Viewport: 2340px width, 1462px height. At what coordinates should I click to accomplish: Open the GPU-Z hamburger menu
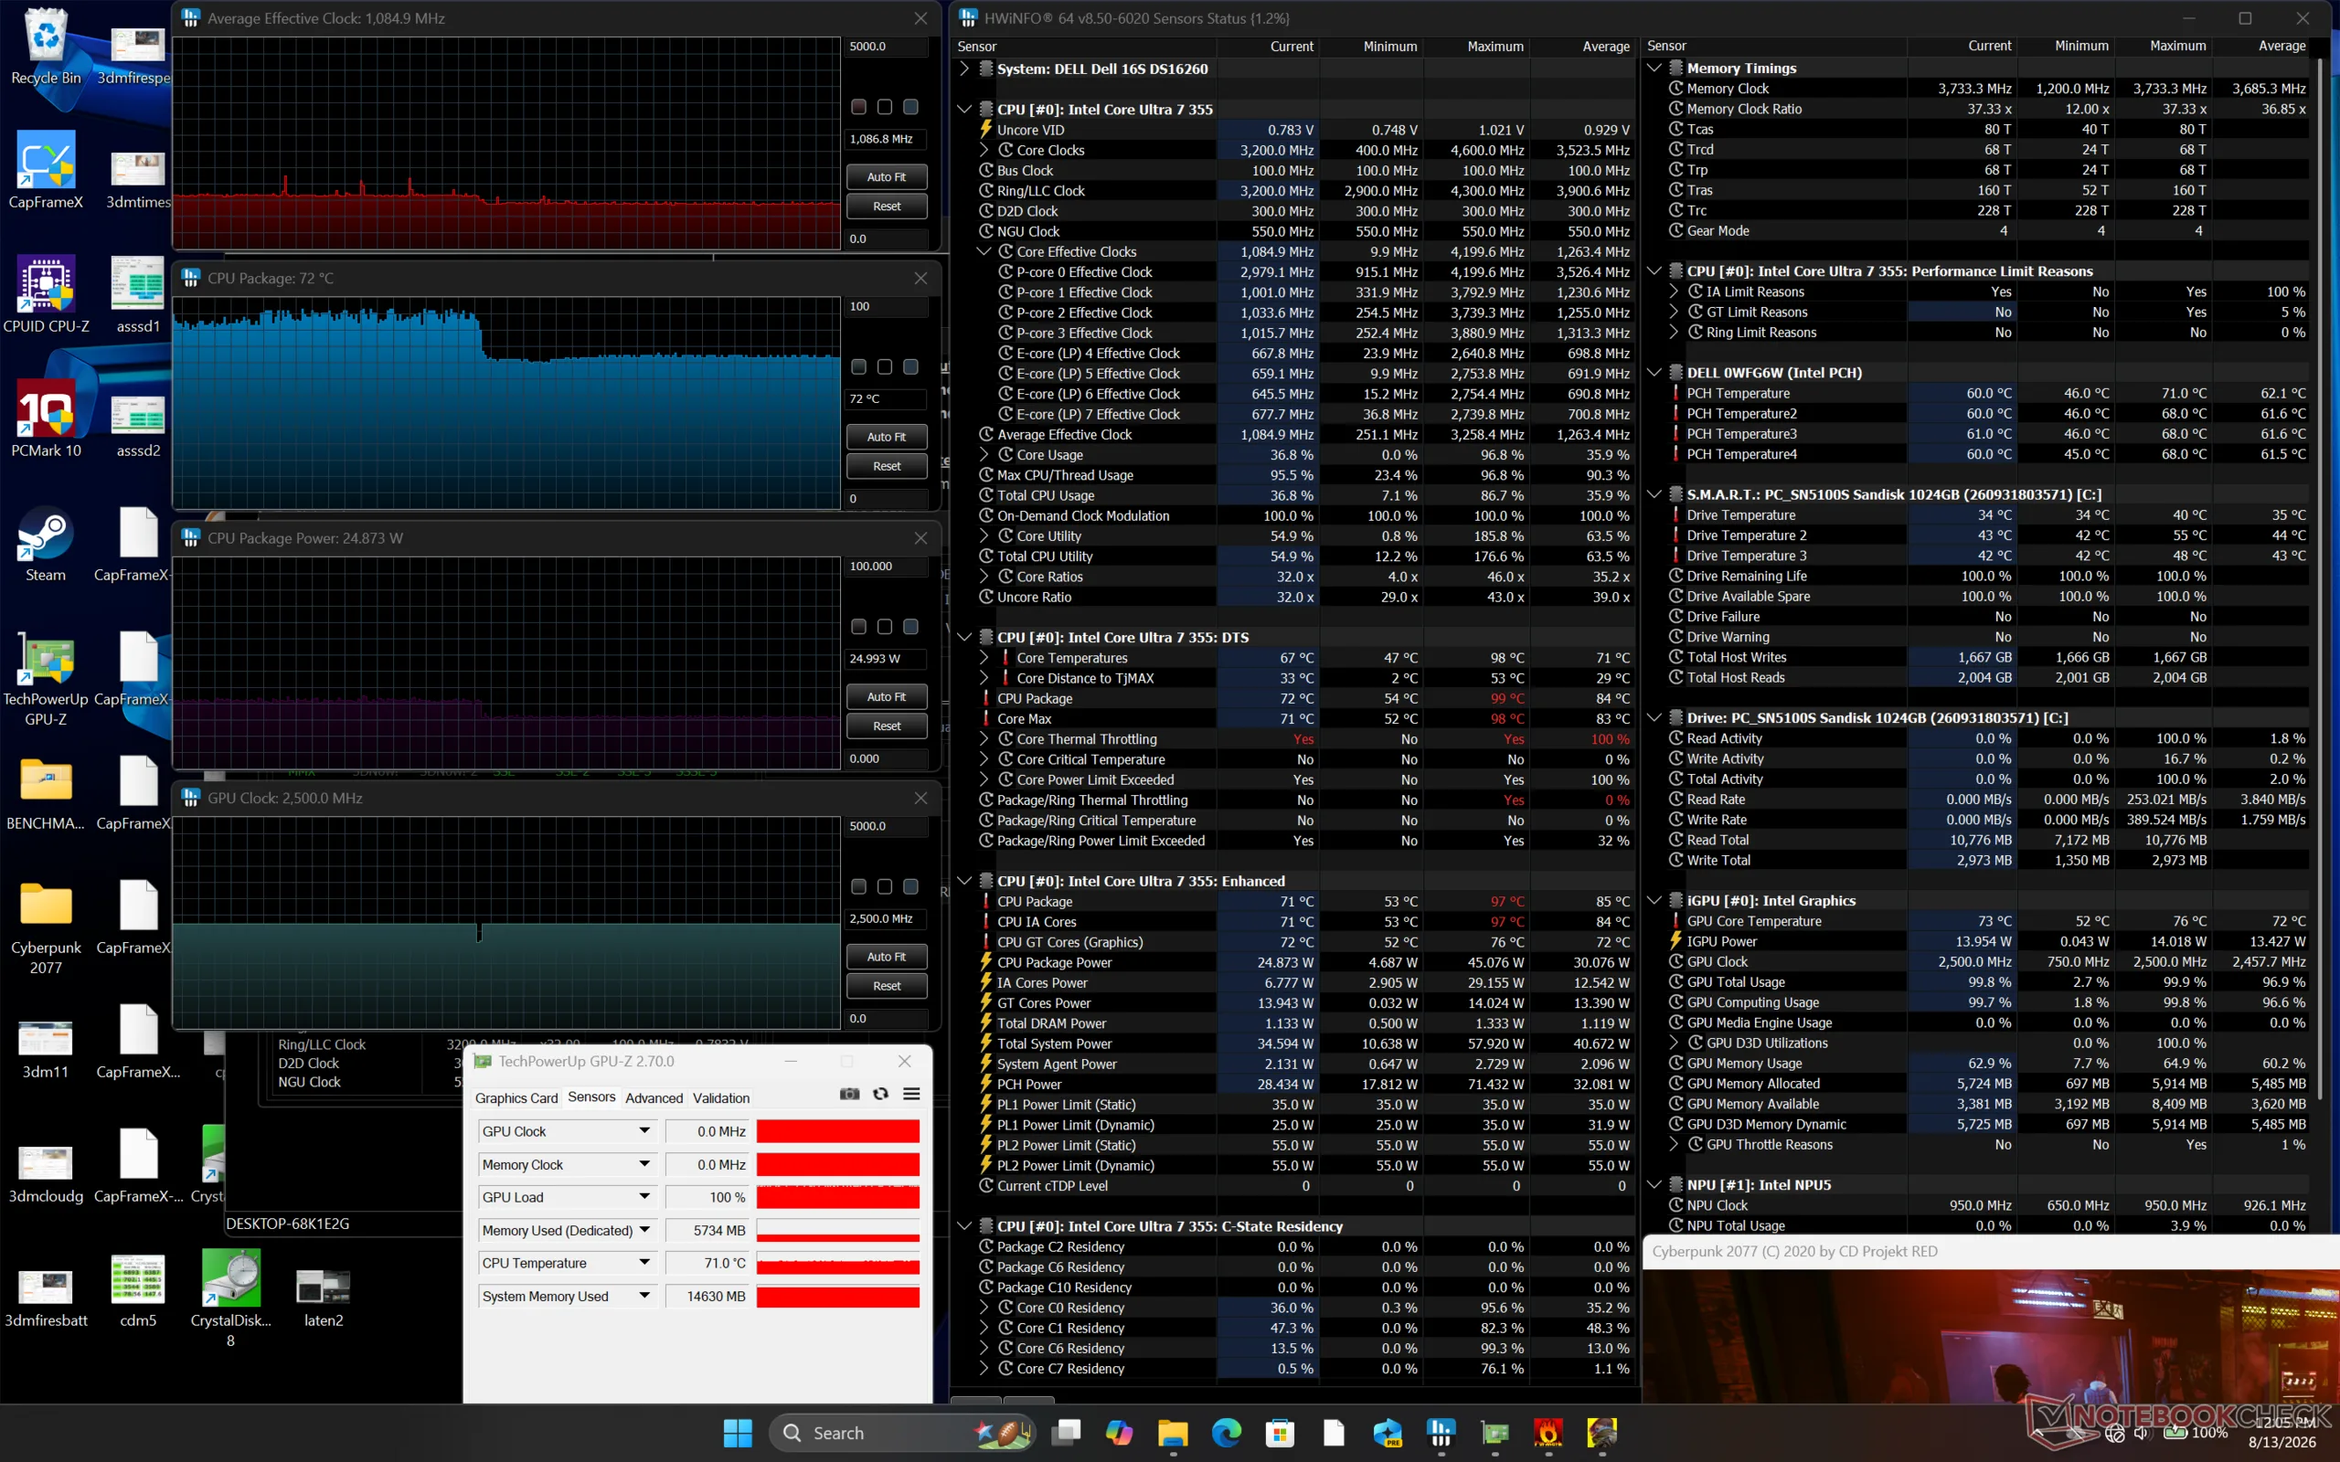pyautogui.click(x=910, y=1094)
